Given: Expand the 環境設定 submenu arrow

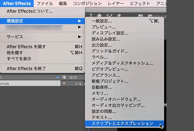Looking at the screenshot, I should (80, 21).
